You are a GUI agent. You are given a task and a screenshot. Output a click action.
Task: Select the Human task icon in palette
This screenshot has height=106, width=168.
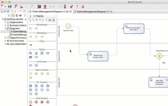point(36,53)
